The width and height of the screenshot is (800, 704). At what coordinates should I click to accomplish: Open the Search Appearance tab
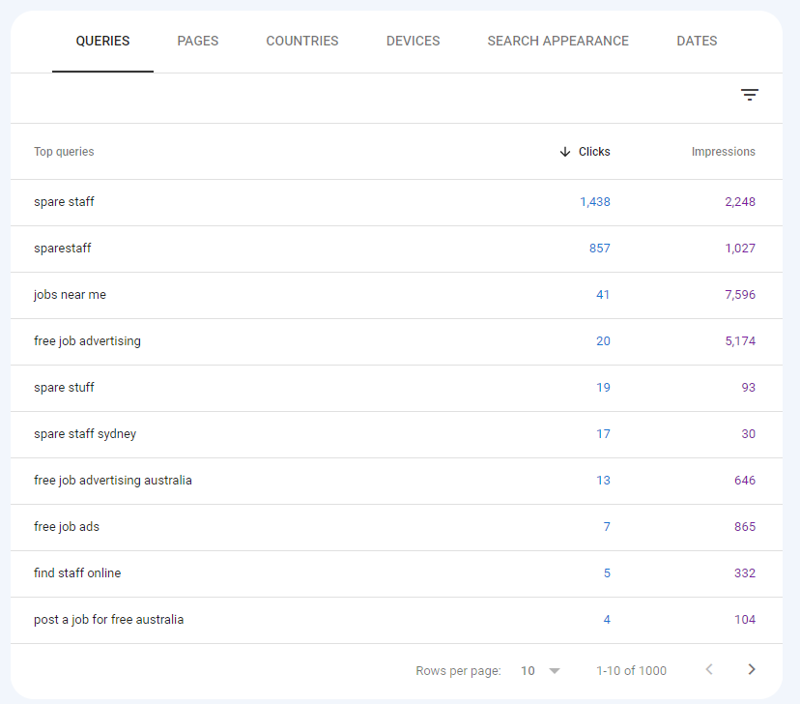(x=557, y=41)
